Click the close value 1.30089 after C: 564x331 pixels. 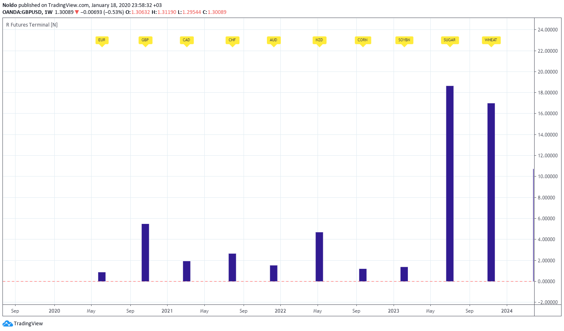217,12
